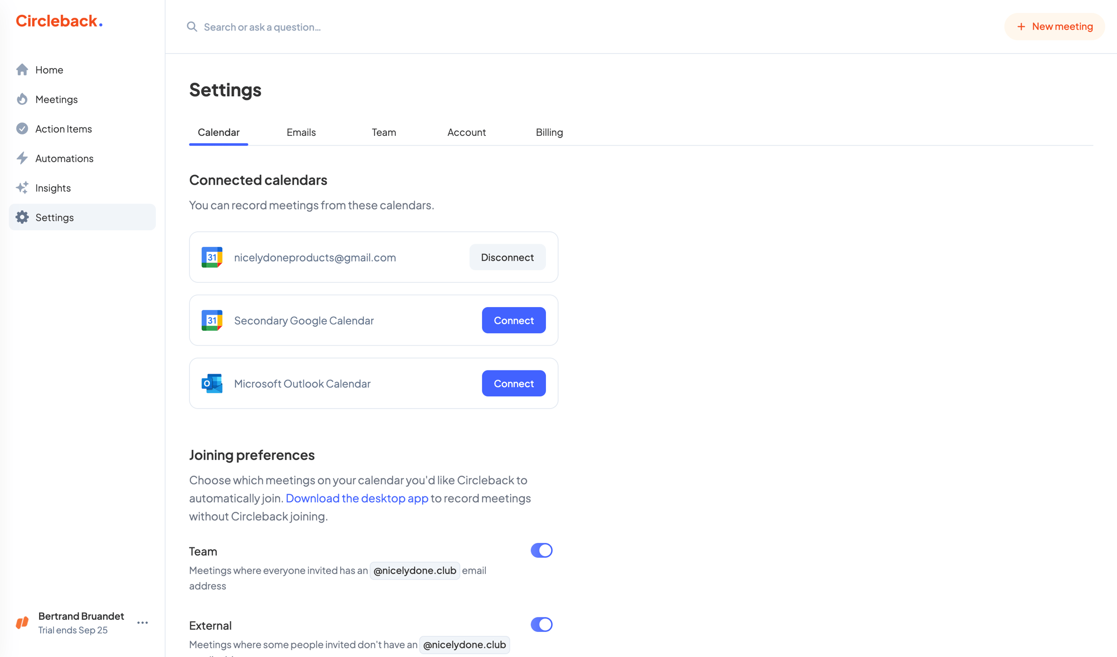Click the Secondary Google Calendar label
This screenshot has width=1117, height=657.
(304, 321)
